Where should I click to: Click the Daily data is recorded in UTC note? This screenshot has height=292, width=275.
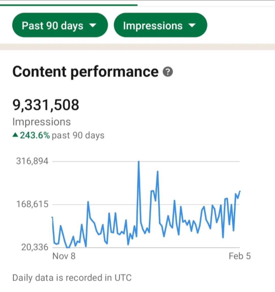(x=72, y=277)
